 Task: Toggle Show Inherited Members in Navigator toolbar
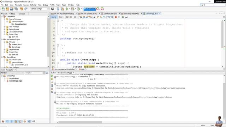pos(3,121)
